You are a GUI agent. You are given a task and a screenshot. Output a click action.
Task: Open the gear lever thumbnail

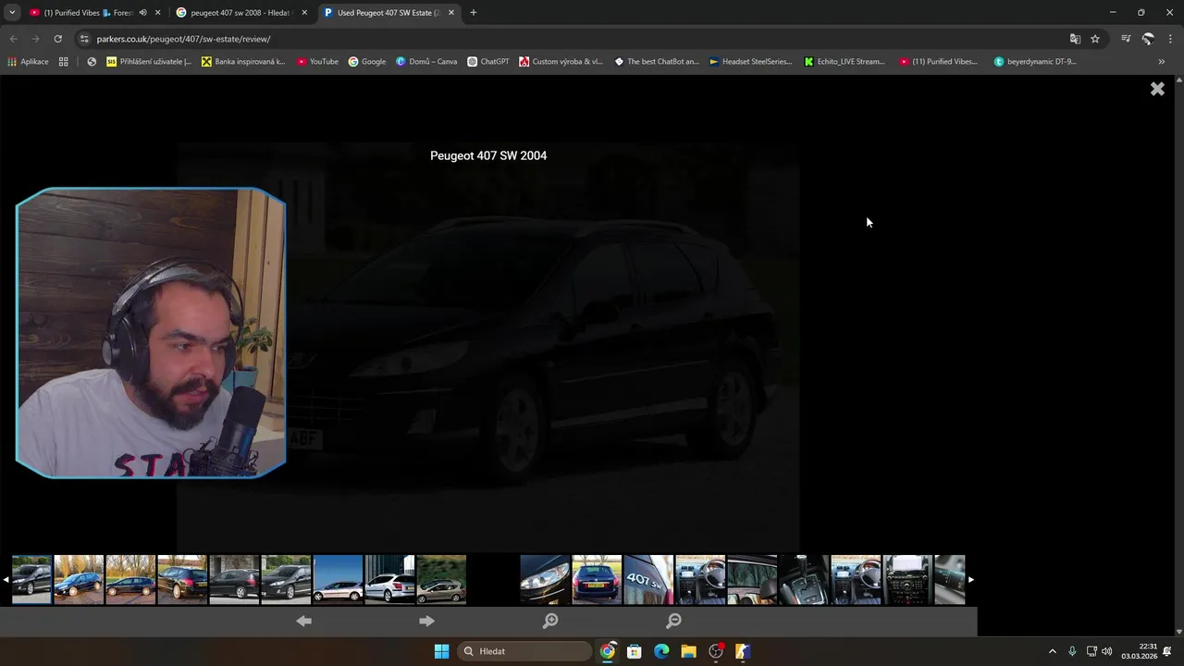pos(804,579)
